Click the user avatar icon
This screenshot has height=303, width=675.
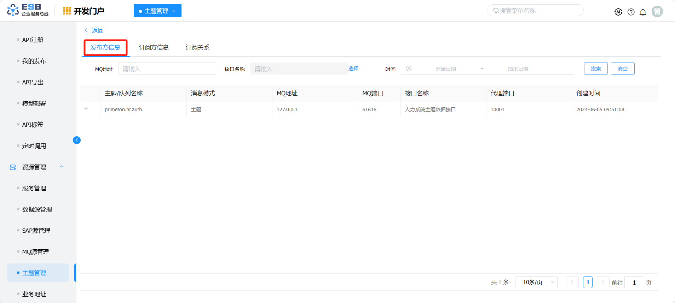coord(657,12)
